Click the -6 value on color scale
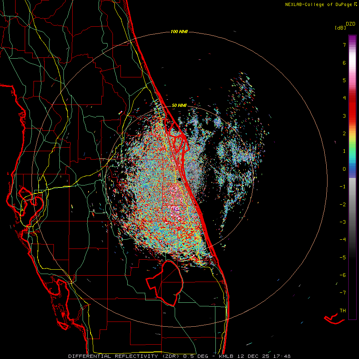359x359 pixels. coord(343,275)
